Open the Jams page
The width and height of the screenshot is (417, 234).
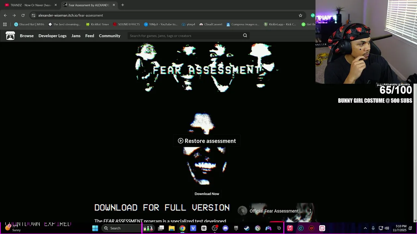(x=76, y=36)
